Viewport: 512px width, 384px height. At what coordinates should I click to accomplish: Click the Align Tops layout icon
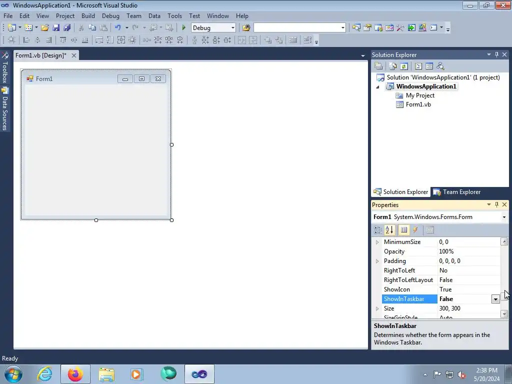pyautogui.click(x=63, y=40)
